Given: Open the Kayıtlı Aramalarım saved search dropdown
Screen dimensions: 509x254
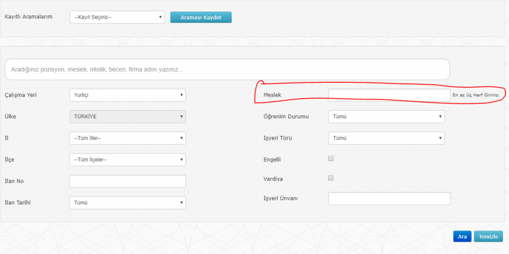Looking at the screenshot, I should pyautogui.click(x=117, y=17).
